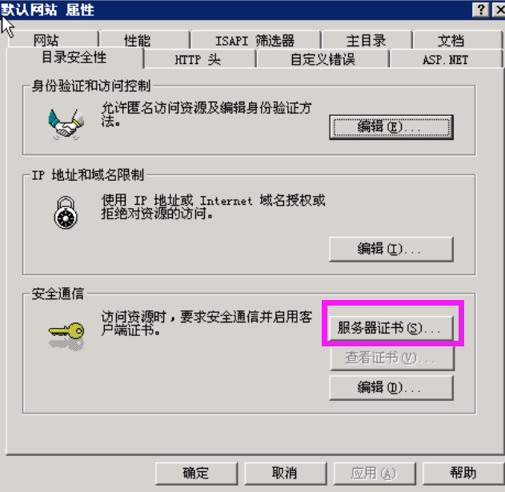Image resolution: width=505 pixels, height=492 pixels.
Task: Open the 服务器证书(S) wizard
Action: pos(391,328)
